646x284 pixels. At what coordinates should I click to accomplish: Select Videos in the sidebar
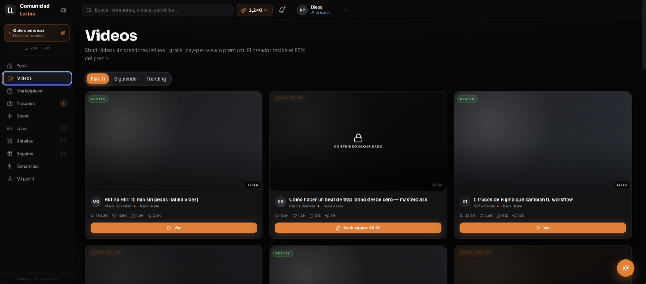pyautogui.click(x=37, y=78)
